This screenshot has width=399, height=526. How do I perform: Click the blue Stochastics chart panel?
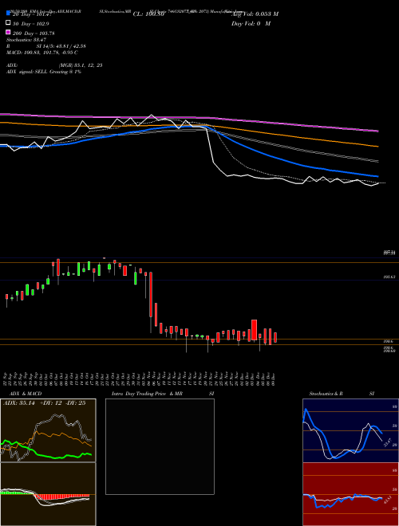click(350, 430)
